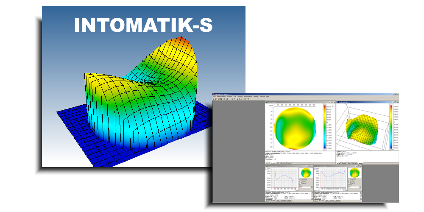Click the red-topped toolbar icon beside it
Screen dimensions: 424x212
click(x=216, y=99)
